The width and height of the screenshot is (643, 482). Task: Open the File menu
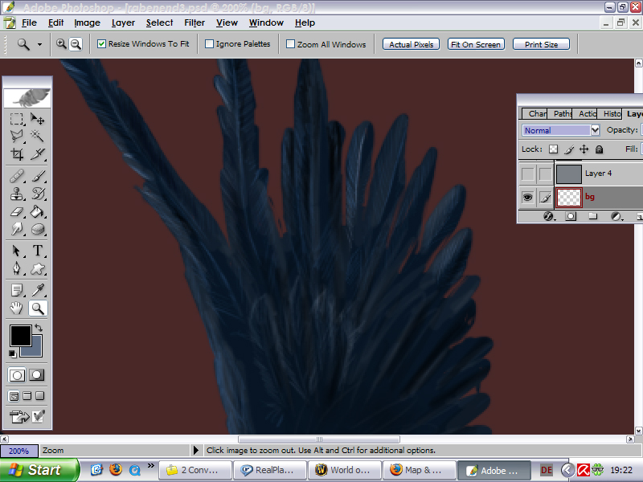(29, 23)
